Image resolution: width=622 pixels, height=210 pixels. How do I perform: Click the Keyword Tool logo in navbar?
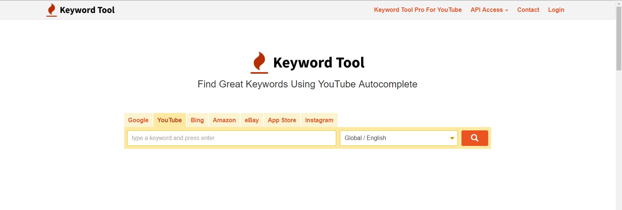pyautogui.click(x=80, y=10)
